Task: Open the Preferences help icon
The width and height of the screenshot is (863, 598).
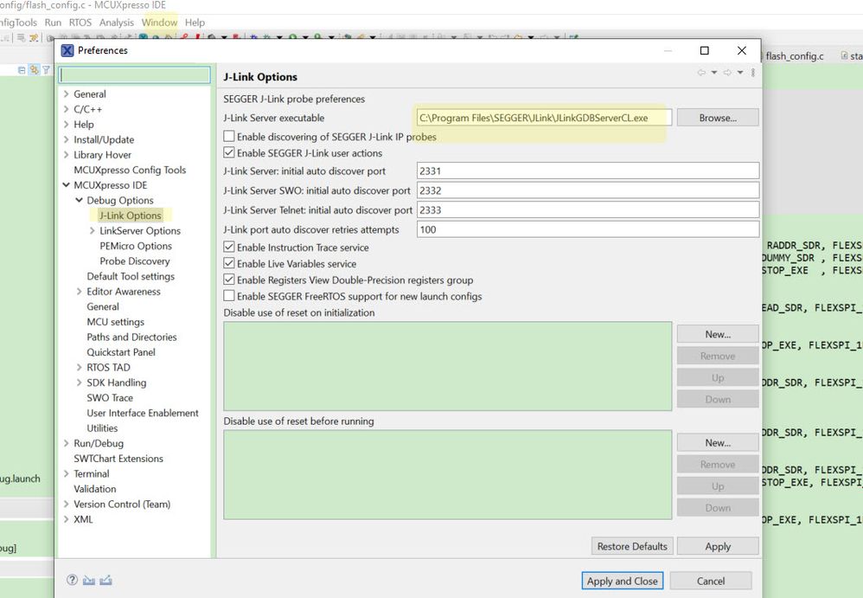Action: pyautogui.click(x=72, y=580)
